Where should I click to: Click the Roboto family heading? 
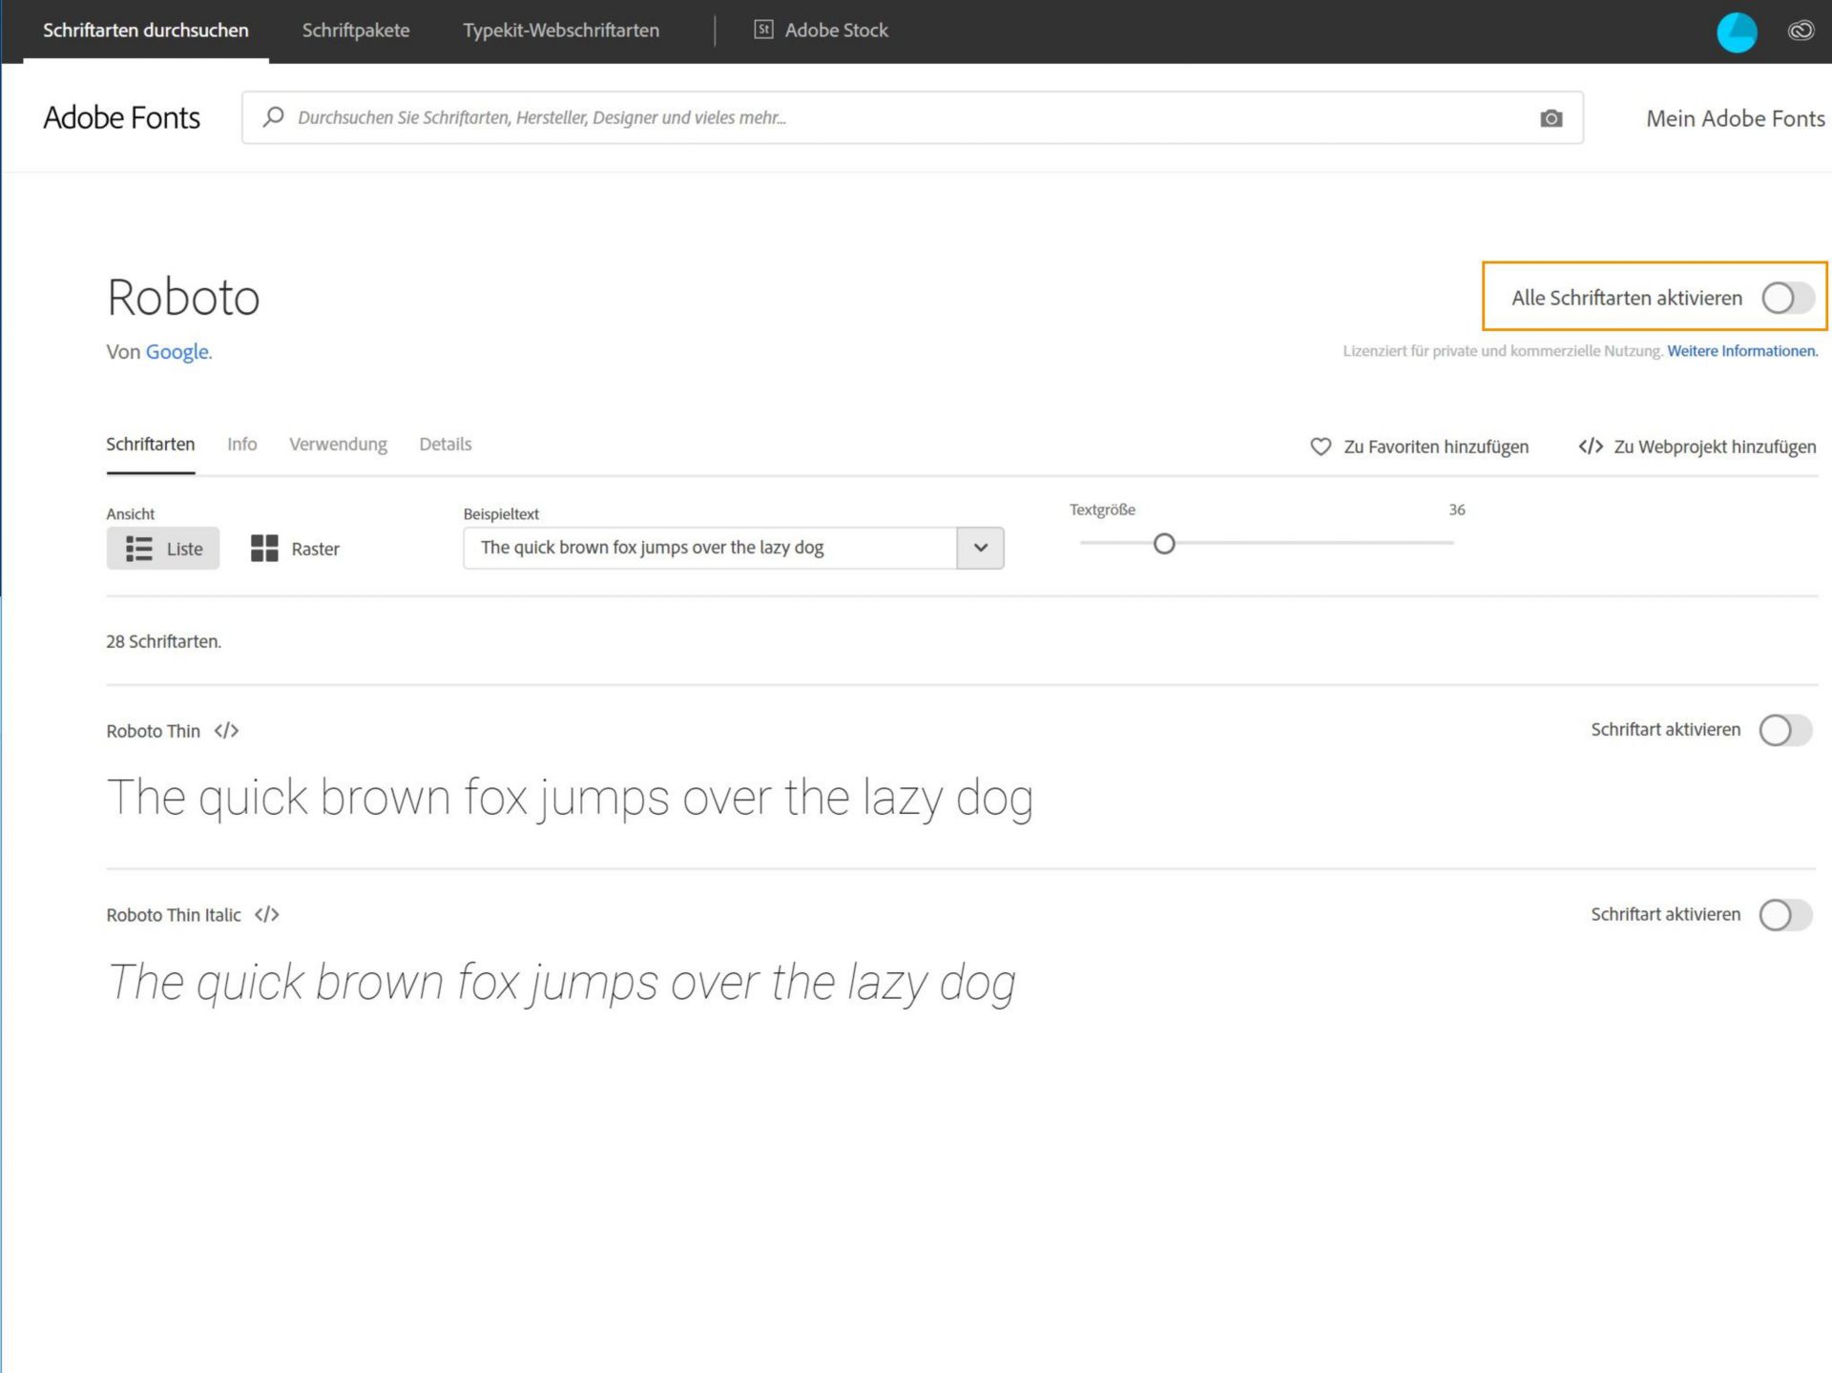pyautogui.click(x=183, y=297)
